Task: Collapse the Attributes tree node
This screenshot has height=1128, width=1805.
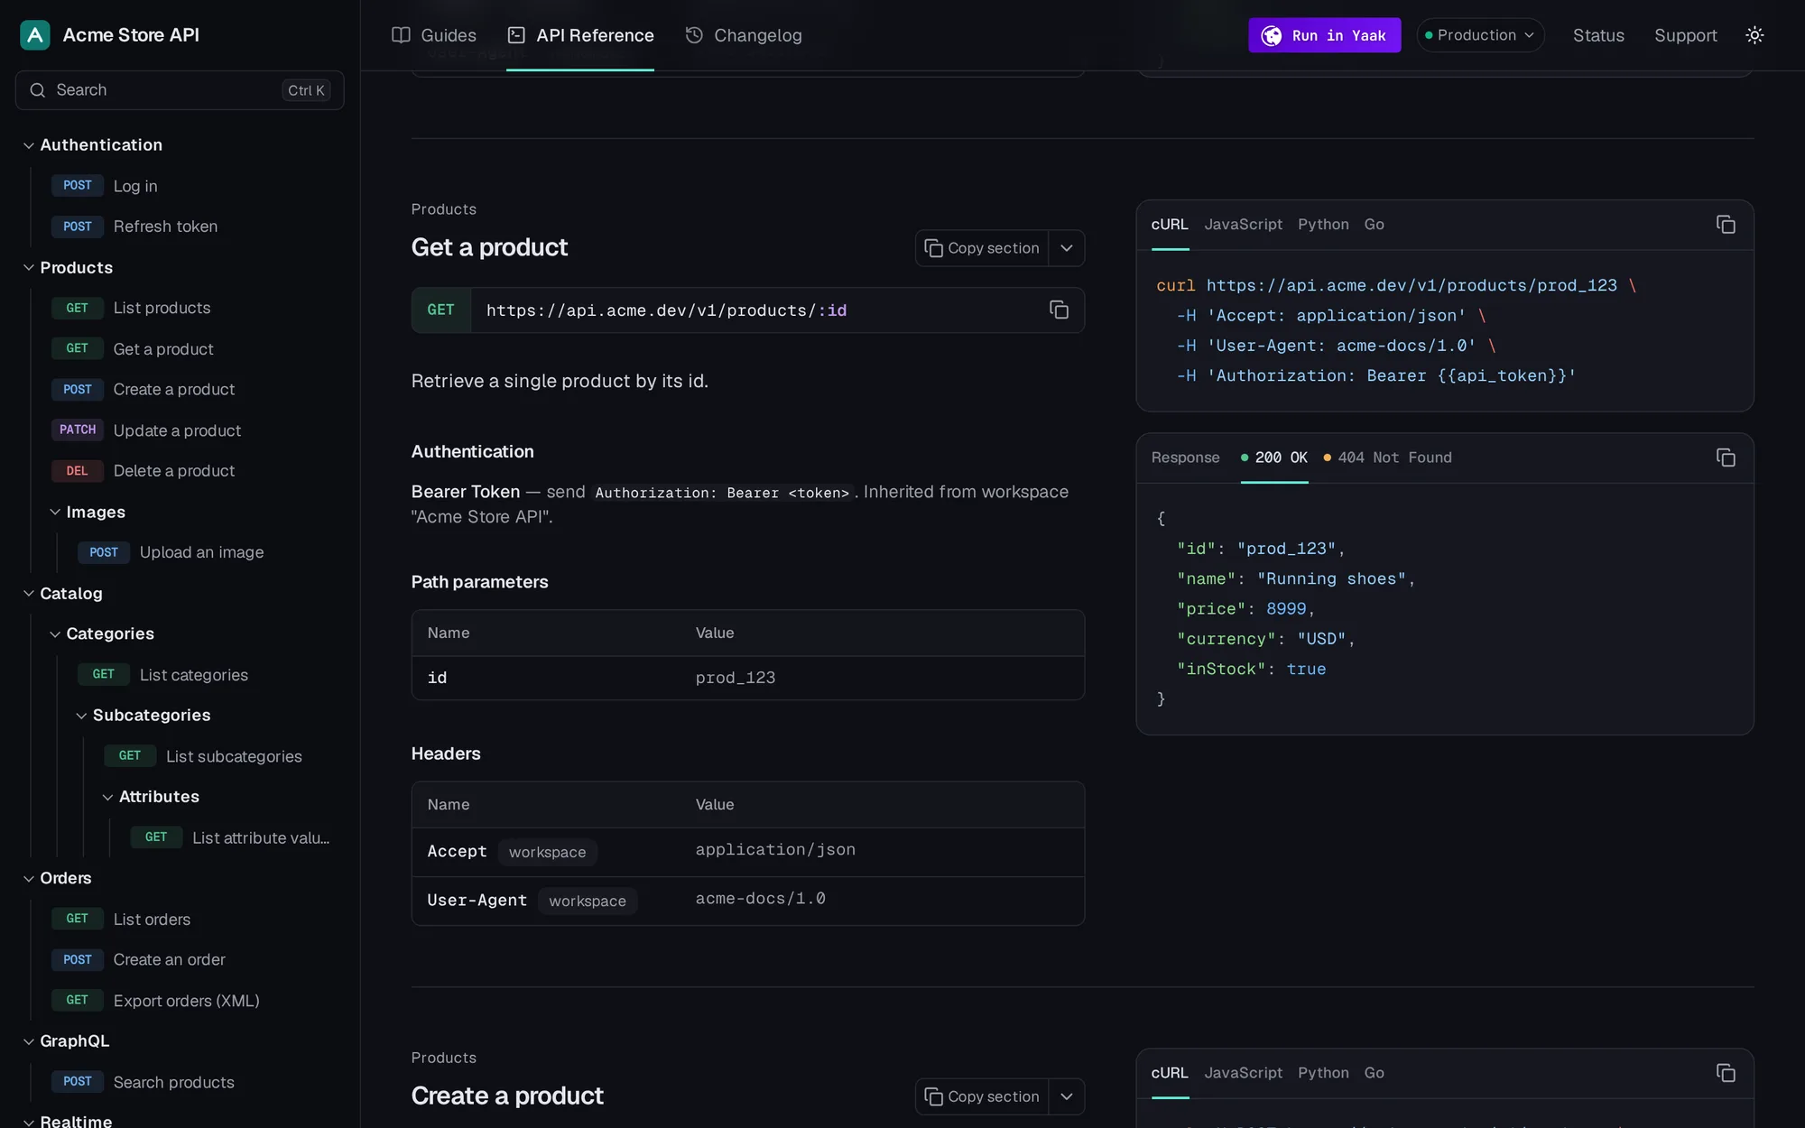Action: coord(107,797)
